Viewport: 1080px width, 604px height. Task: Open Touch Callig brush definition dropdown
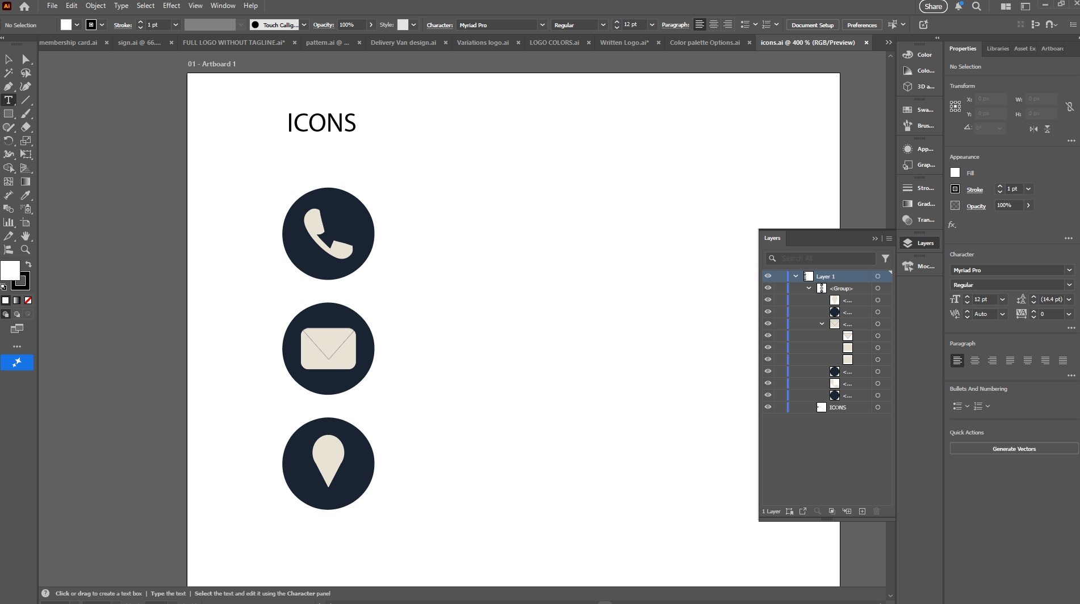304,25
